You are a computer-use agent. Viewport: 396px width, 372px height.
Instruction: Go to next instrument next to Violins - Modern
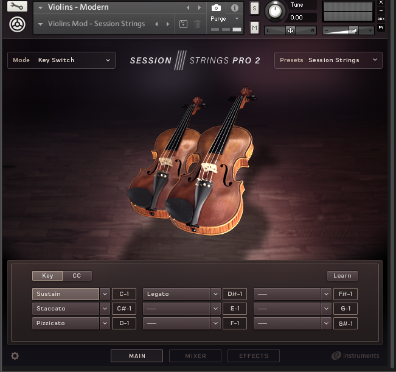tap(200, 7)
